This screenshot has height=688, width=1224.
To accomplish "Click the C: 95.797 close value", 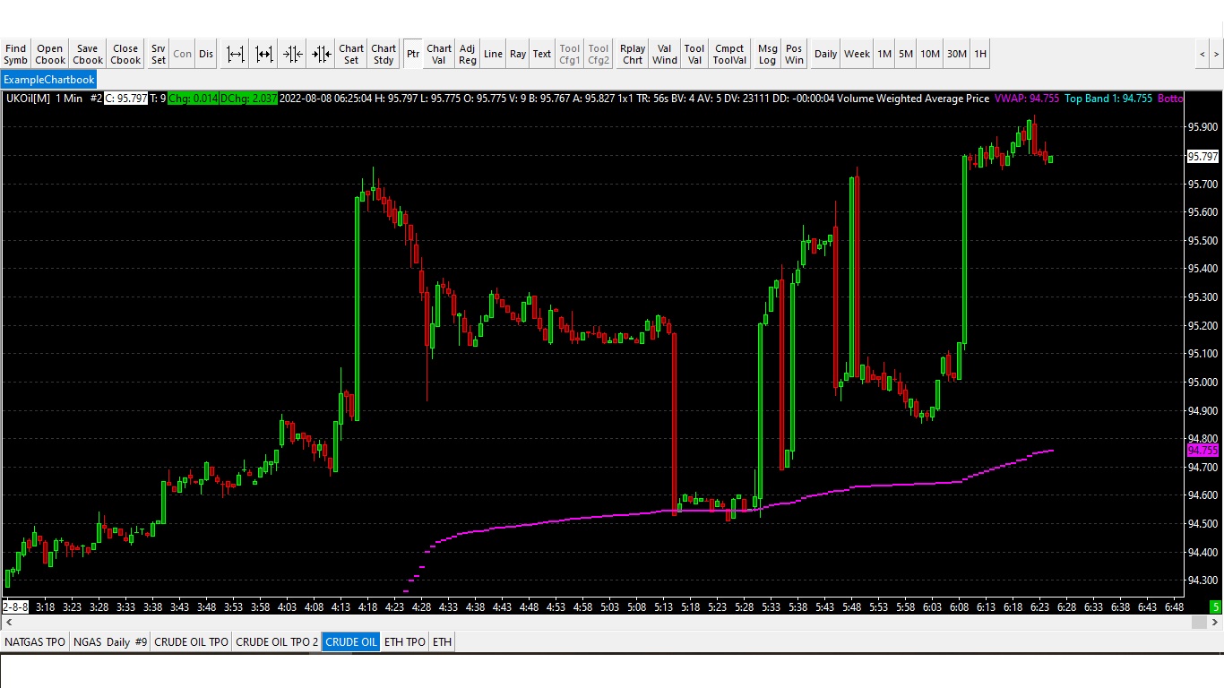I will [x=126, y=99].
